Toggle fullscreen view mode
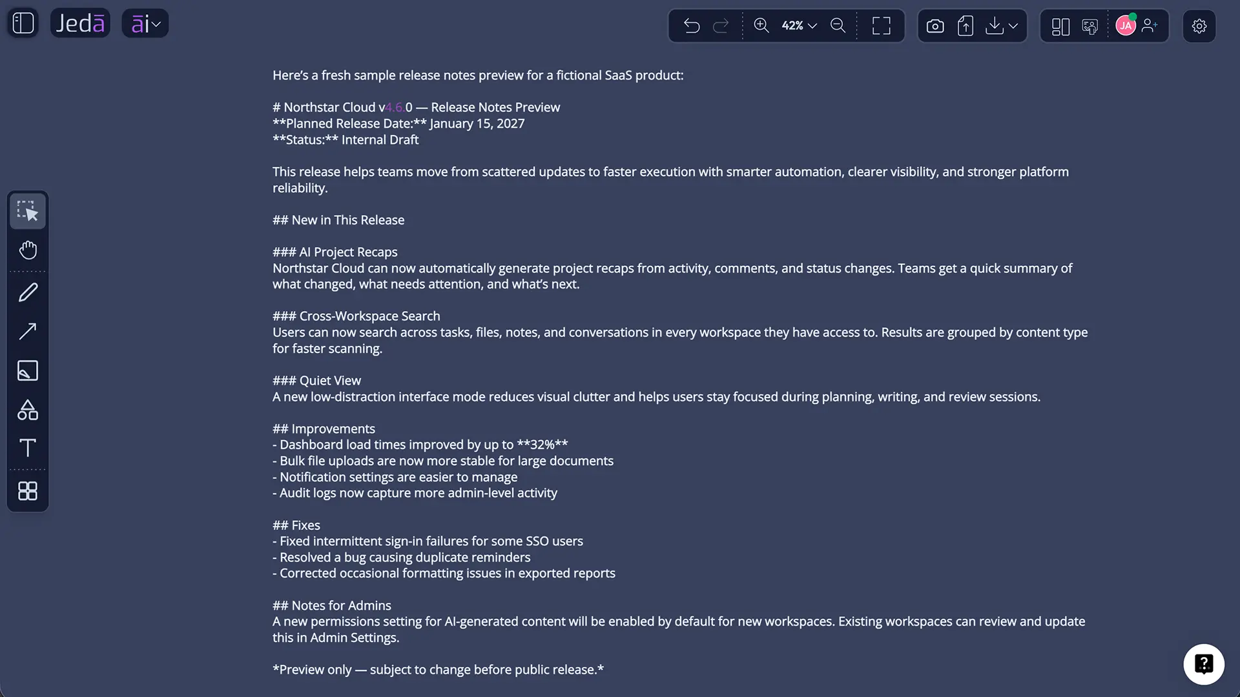Screen dimensions: 1240x697 coord(881,26)
